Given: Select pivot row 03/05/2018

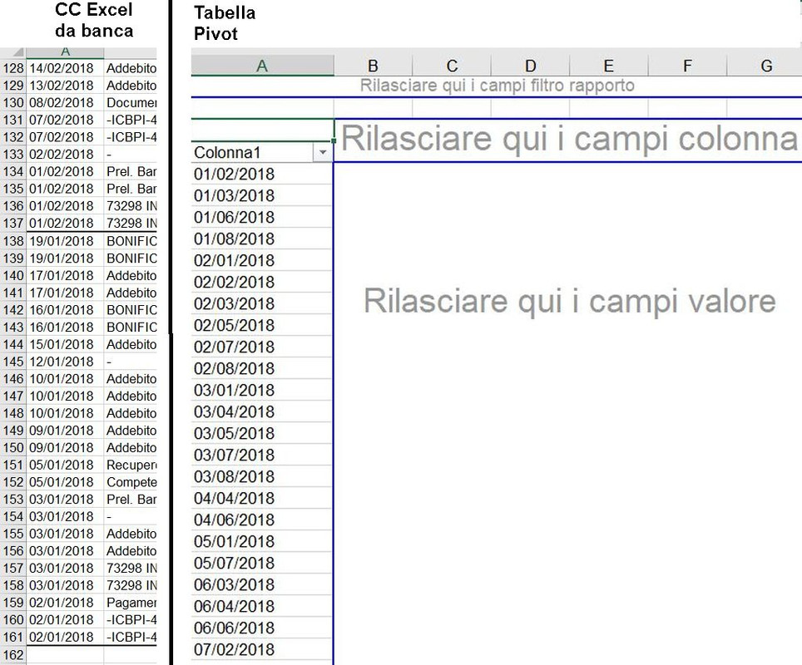Looking at the screenshot, I should point(262,433).
